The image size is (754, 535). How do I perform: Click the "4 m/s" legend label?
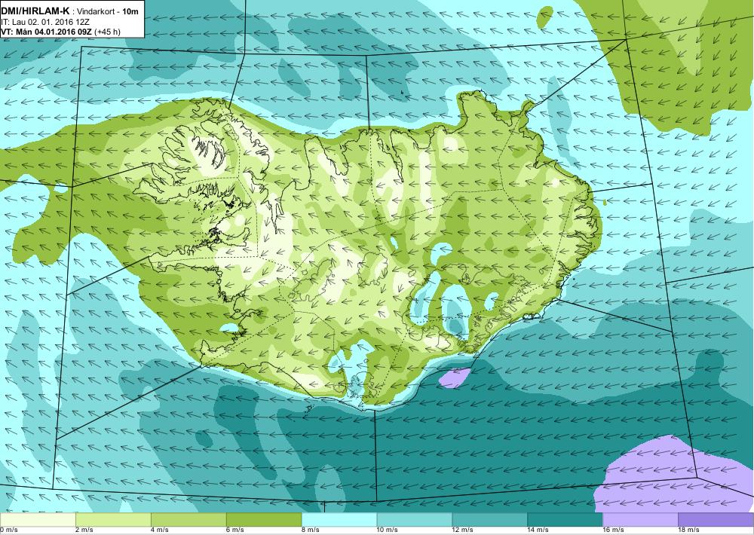(160, 530)
